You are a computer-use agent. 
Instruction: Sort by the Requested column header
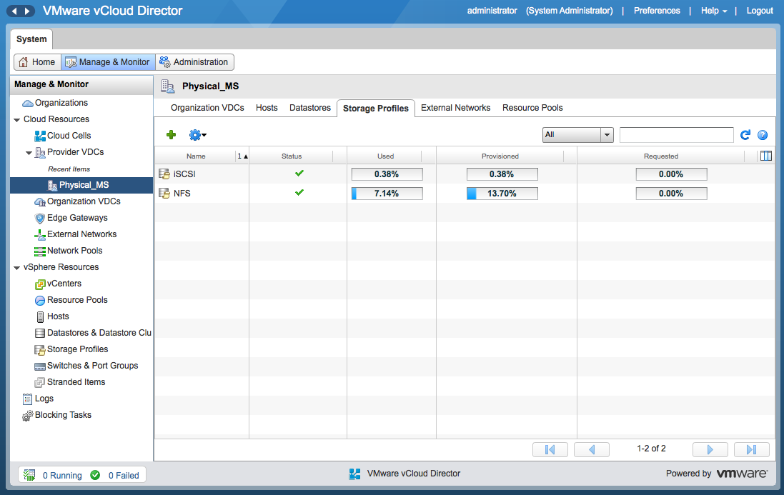point(661,156)
